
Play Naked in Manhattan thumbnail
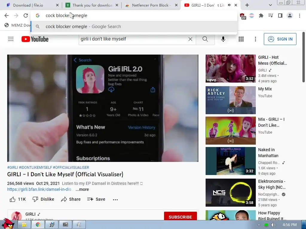(230, 161)
